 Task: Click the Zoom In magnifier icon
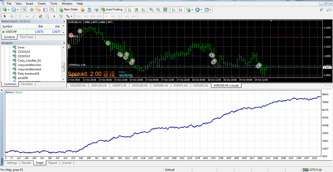(x=151, y=9)
